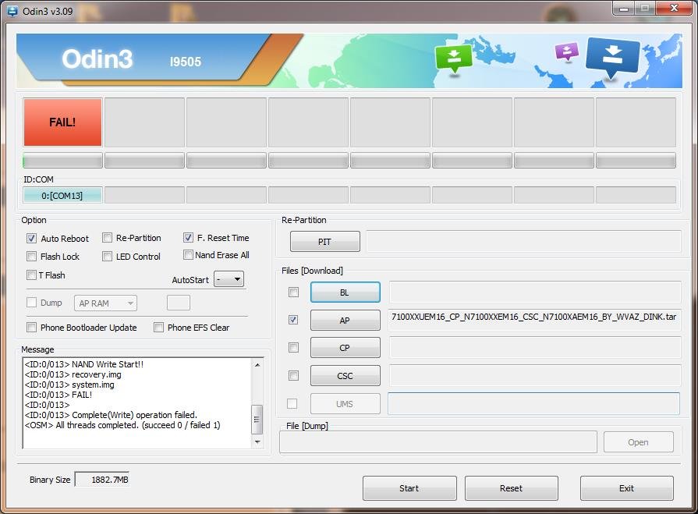Toggle the Auto Reboot checkbox
The height and width of the screenshot is (514, 698).
click(31, 238)
